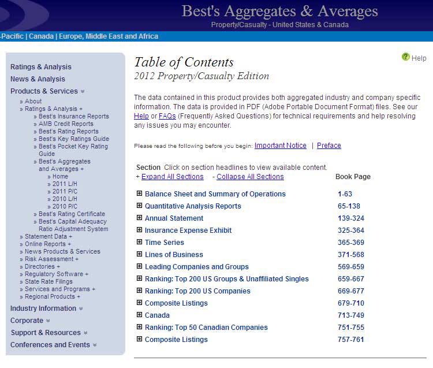Open Best's Pocket Key Rating Guide
Viewport: 433px width, 368px height.
tap(73, 150)
